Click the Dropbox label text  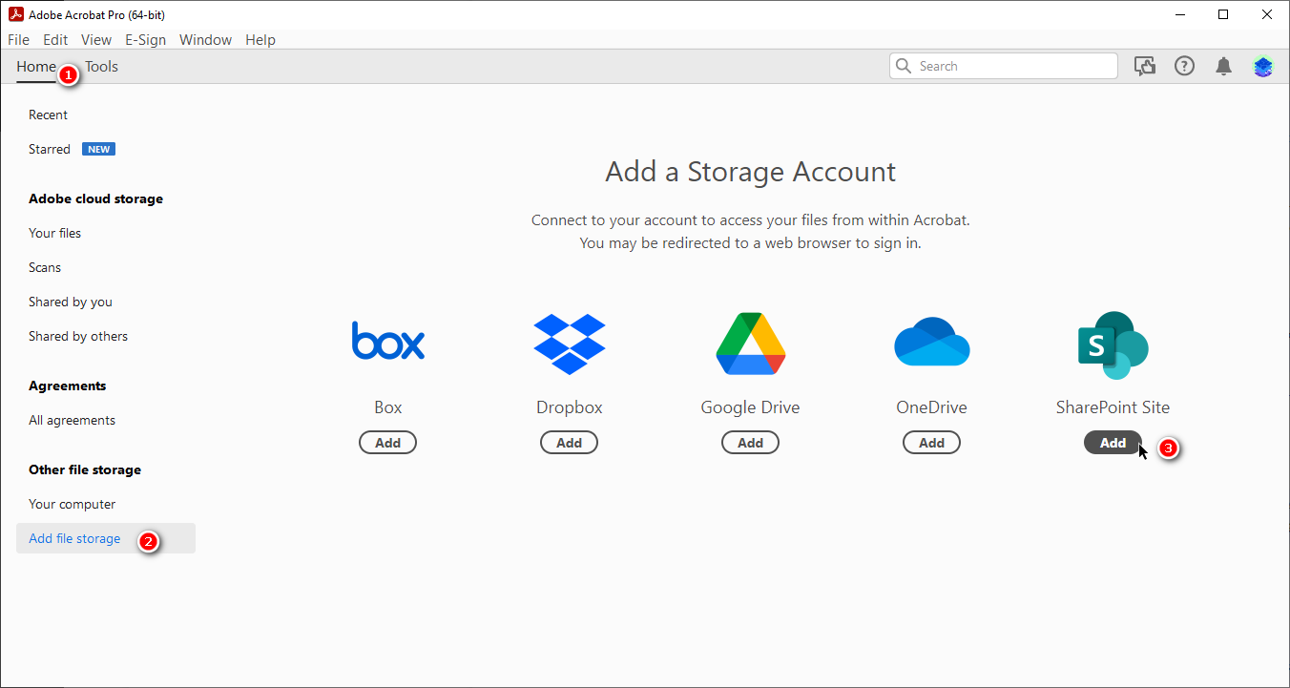(x=570, y=407)
